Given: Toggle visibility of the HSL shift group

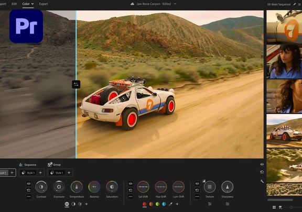Looking at the screenshot, I should [x=131, y=184].
